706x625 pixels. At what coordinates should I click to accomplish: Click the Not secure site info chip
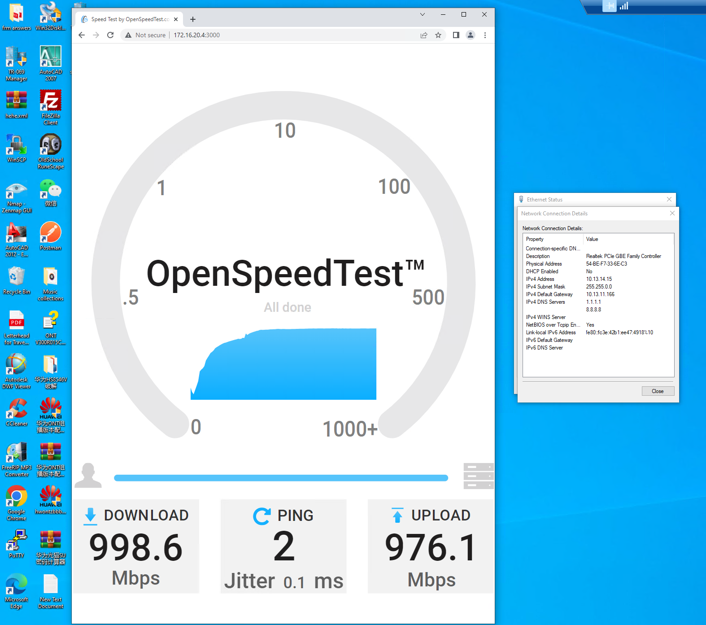click(x=146, y=35)
